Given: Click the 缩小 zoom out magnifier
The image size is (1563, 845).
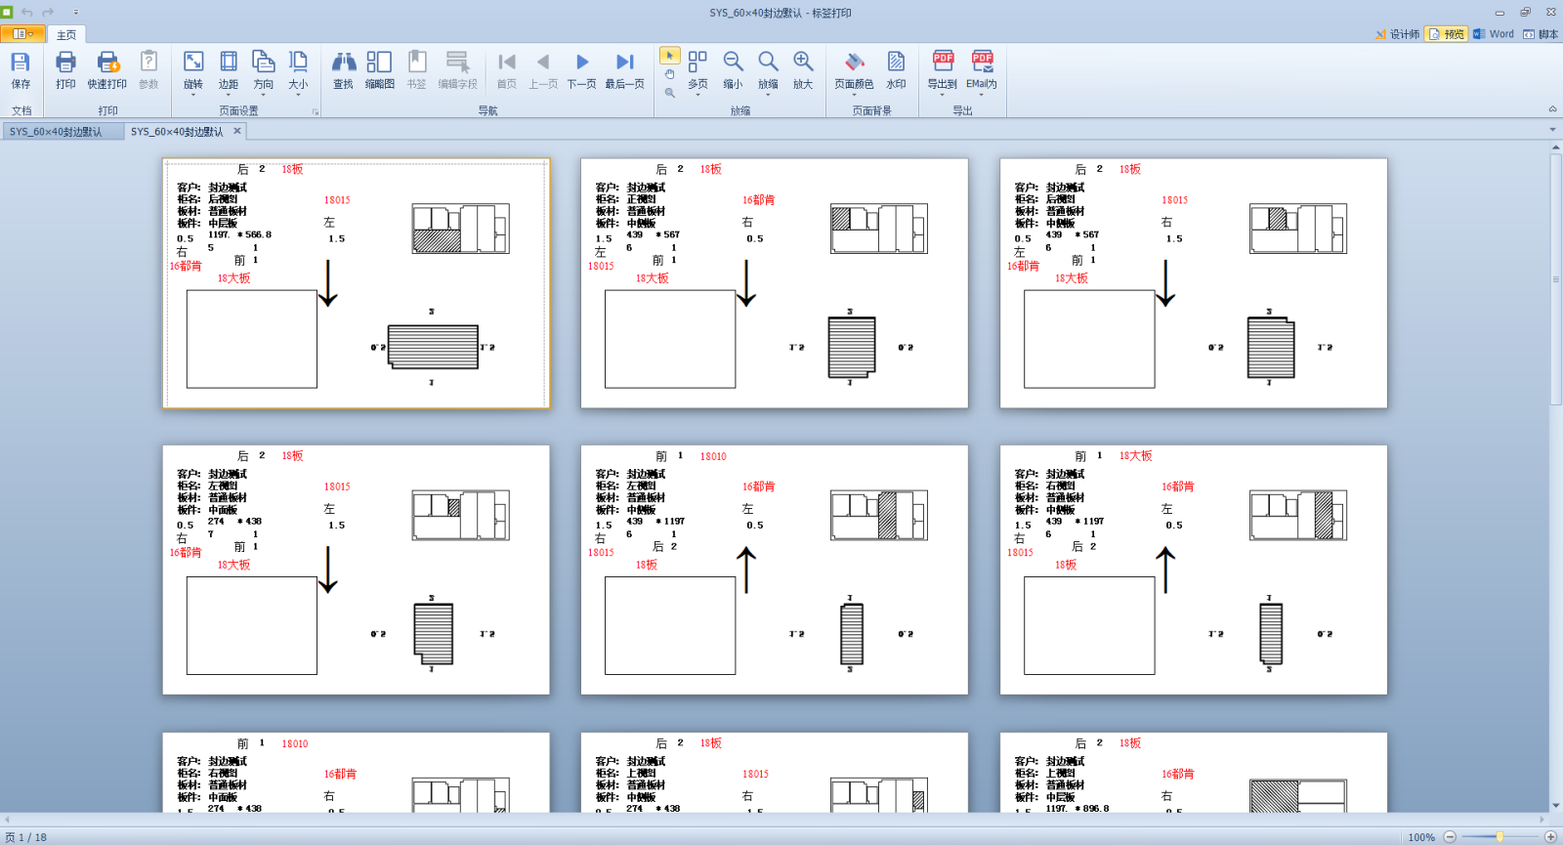Looking at the screenshot, I should pos(733,69).
